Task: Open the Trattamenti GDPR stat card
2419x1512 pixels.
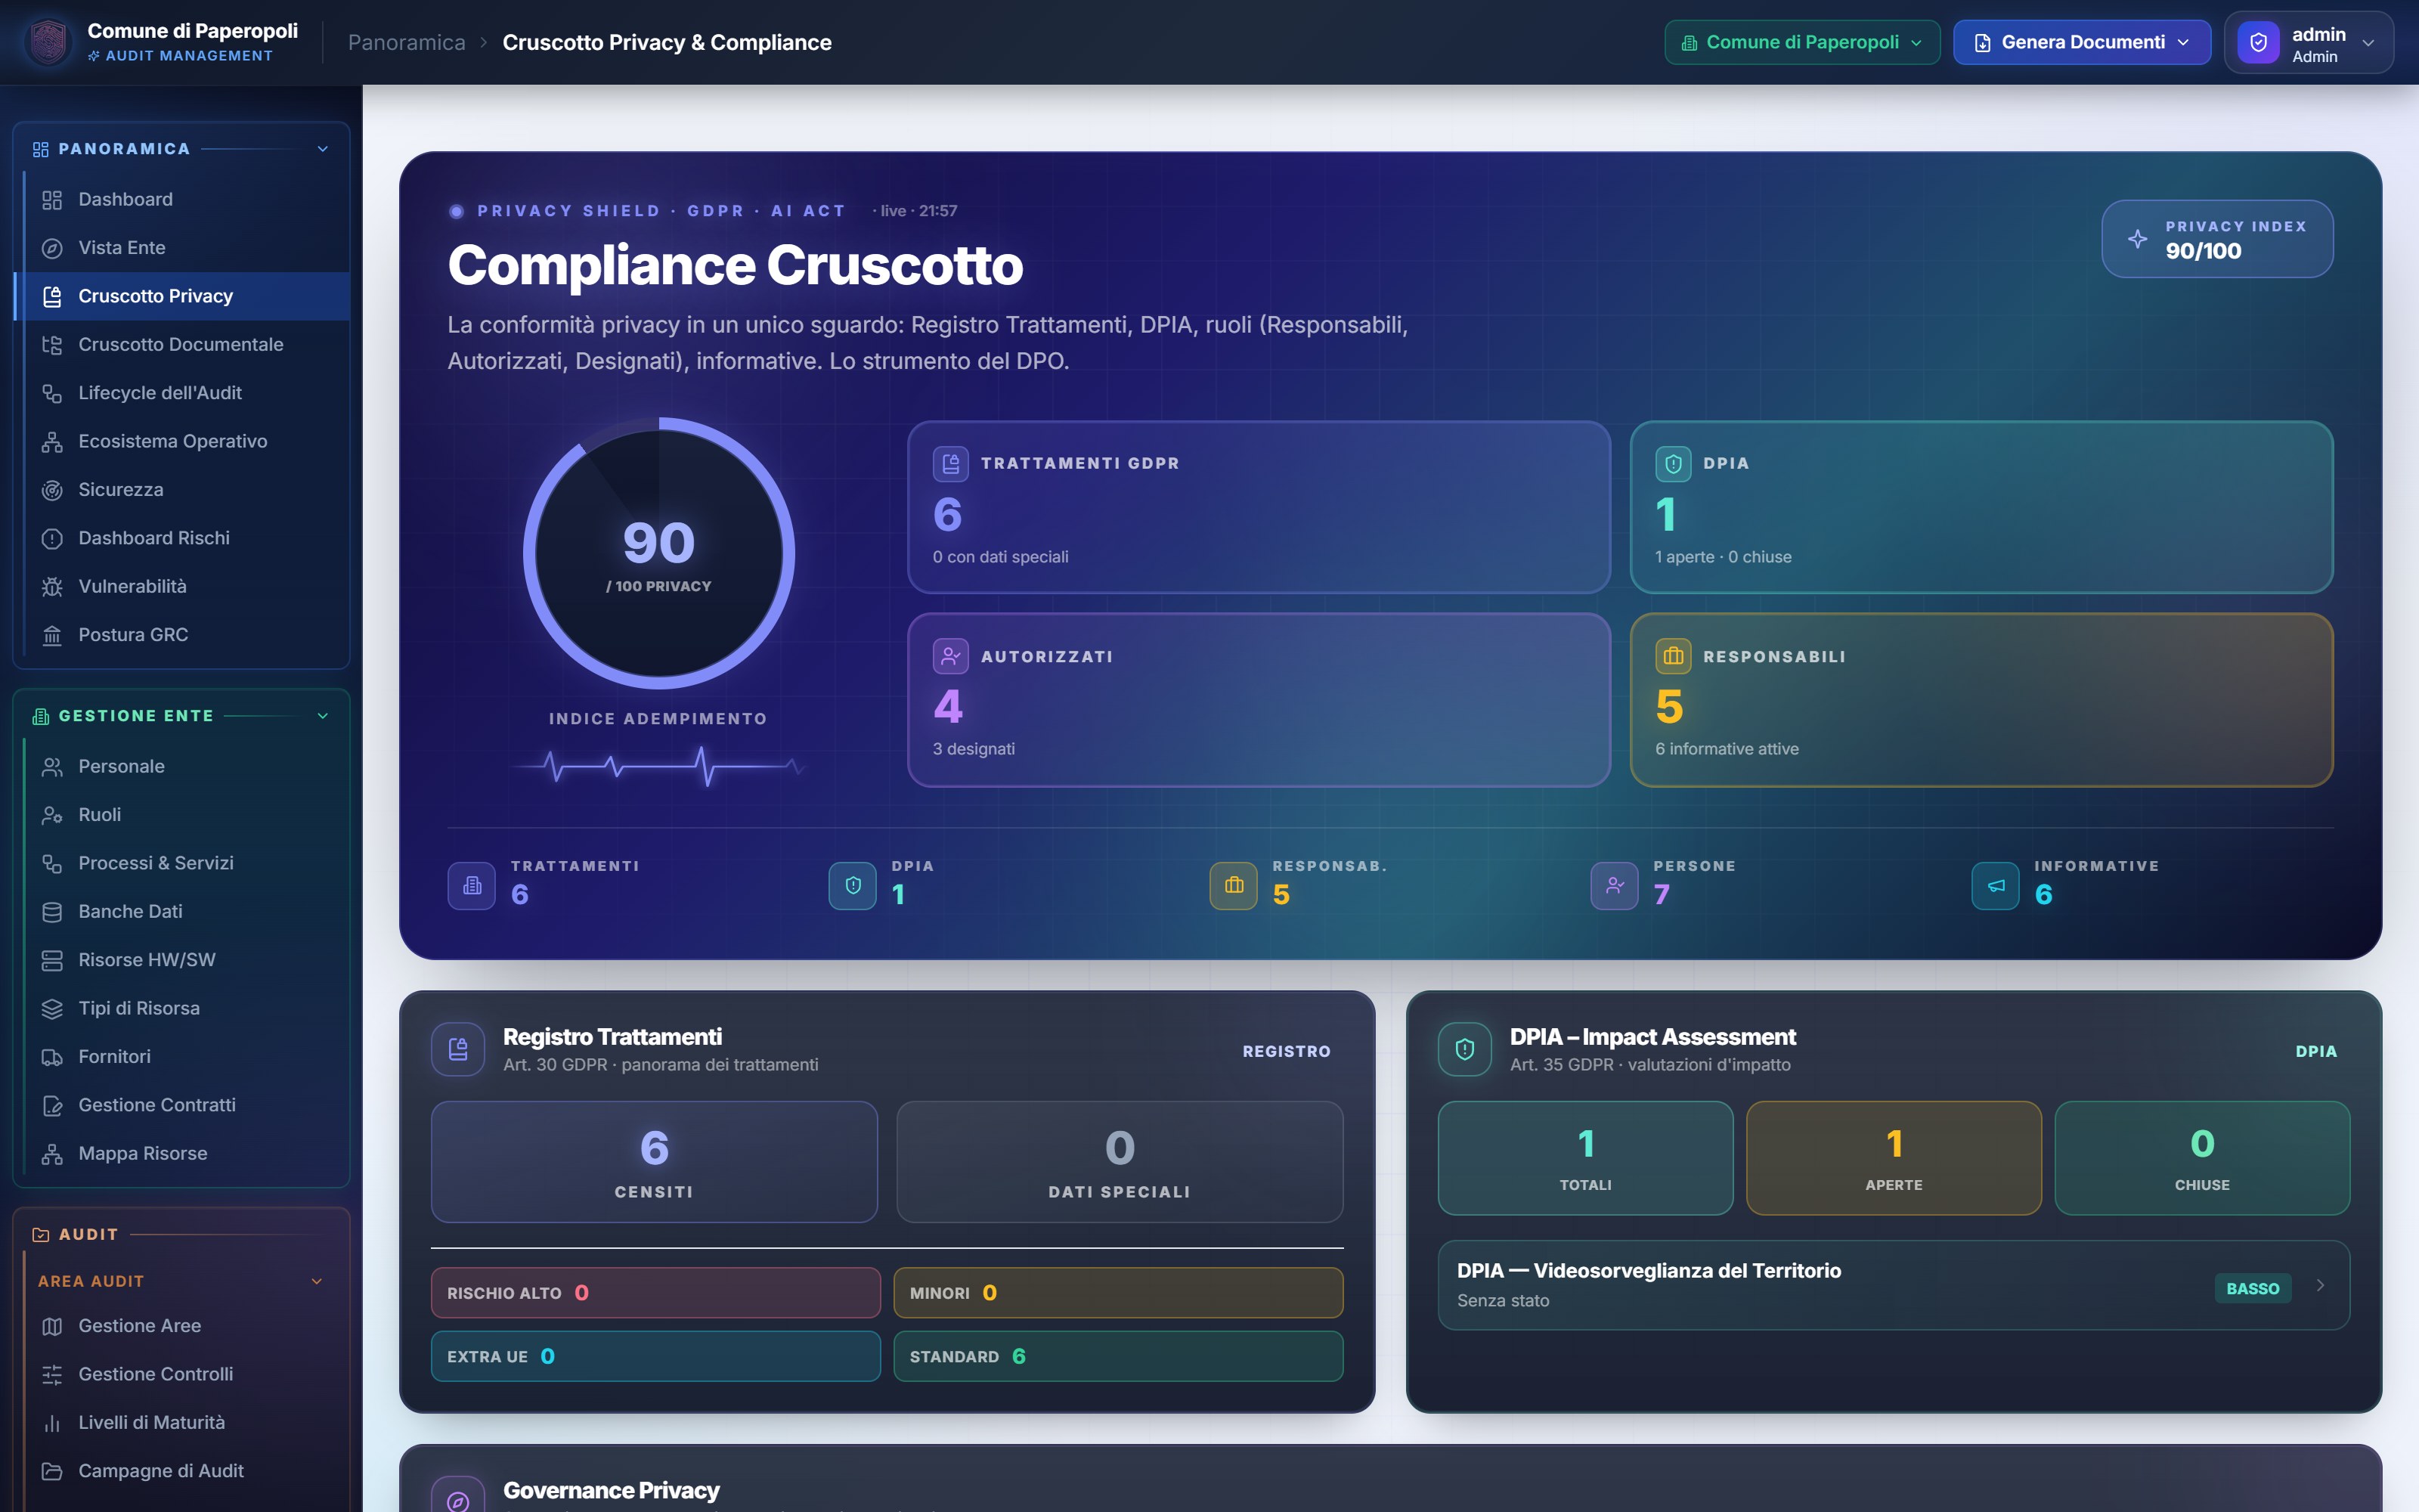Action: tap(1259, 507)
